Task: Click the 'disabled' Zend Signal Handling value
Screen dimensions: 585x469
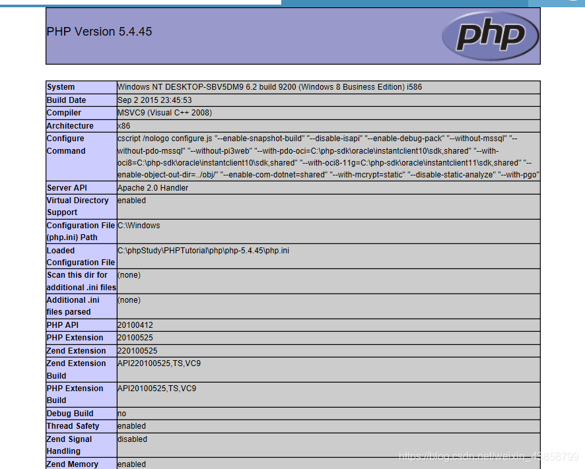Action: click(x=133, y=439)
